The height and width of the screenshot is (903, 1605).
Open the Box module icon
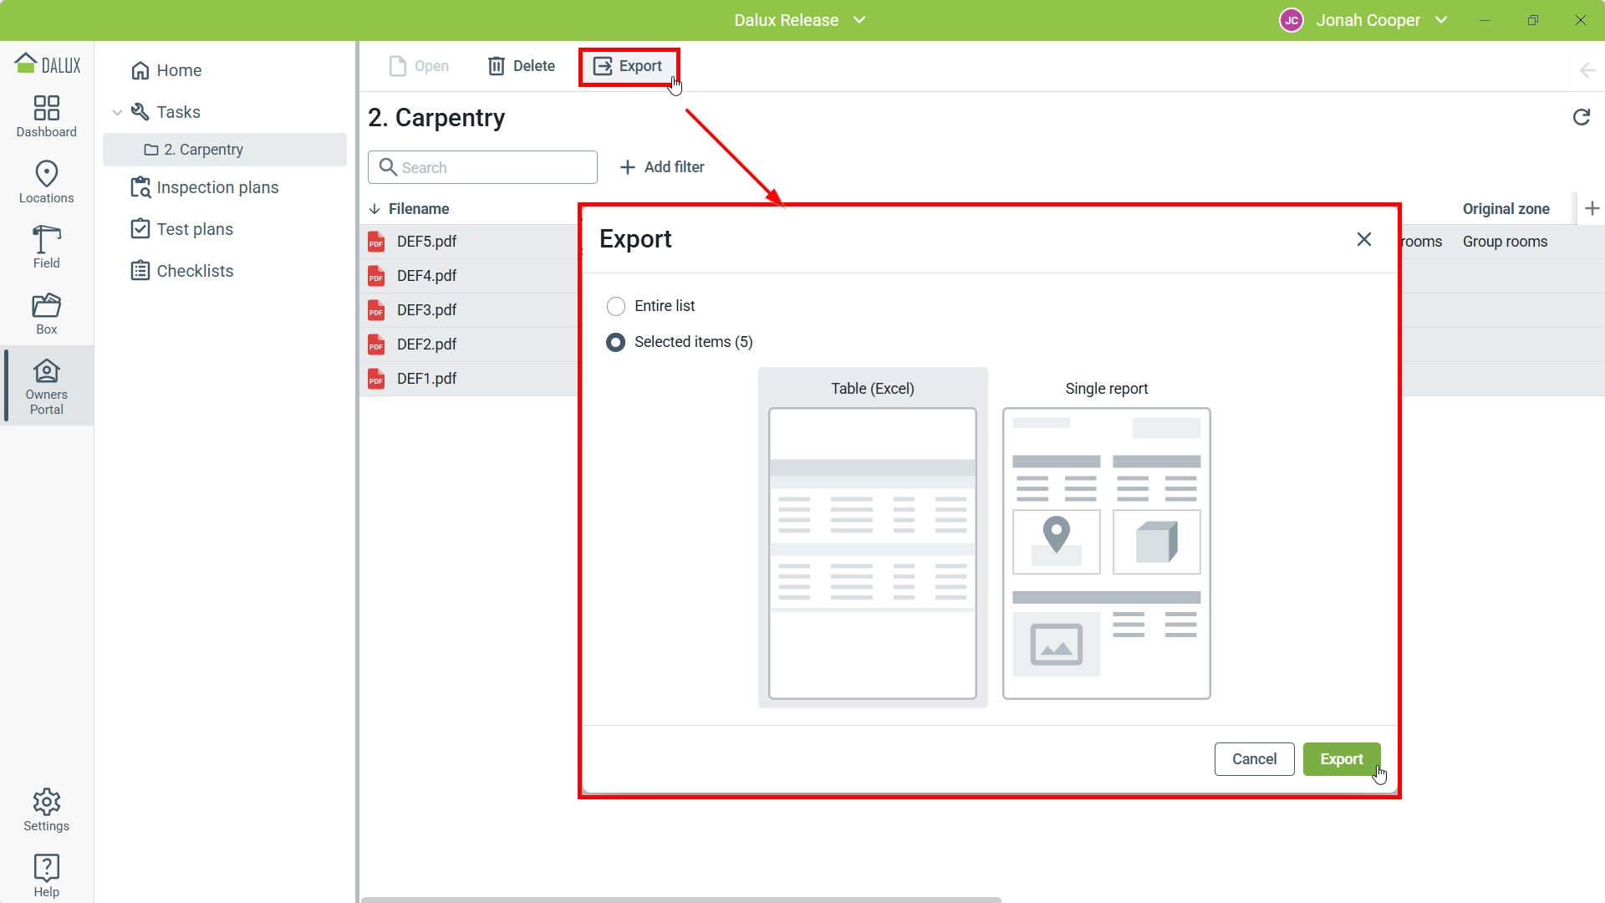[46, 314]
